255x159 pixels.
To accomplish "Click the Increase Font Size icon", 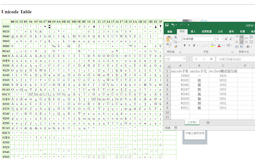I will tap(226, 39).
